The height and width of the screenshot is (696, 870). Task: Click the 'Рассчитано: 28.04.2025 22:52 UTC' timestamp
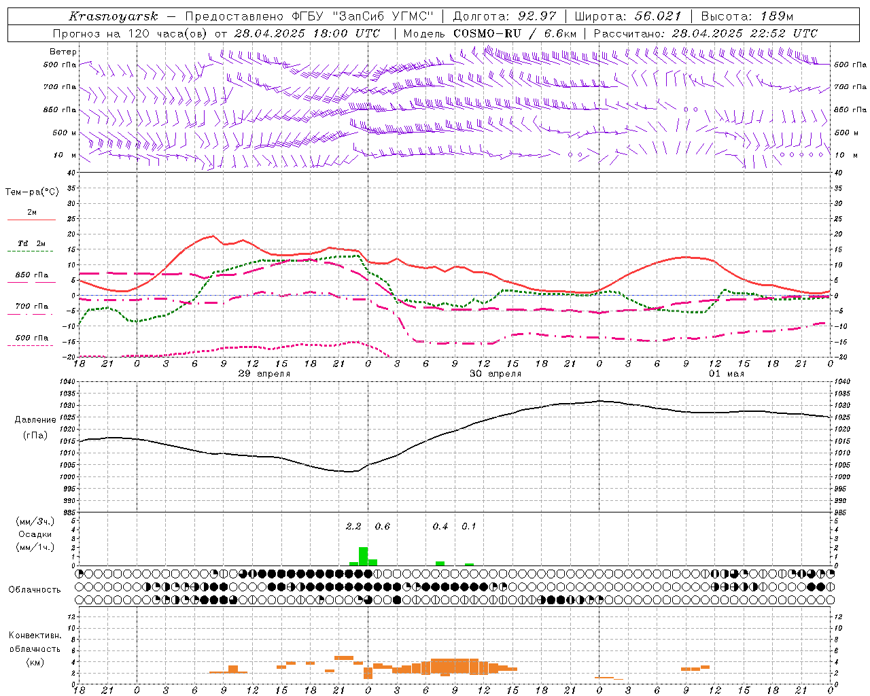point(706,33)
